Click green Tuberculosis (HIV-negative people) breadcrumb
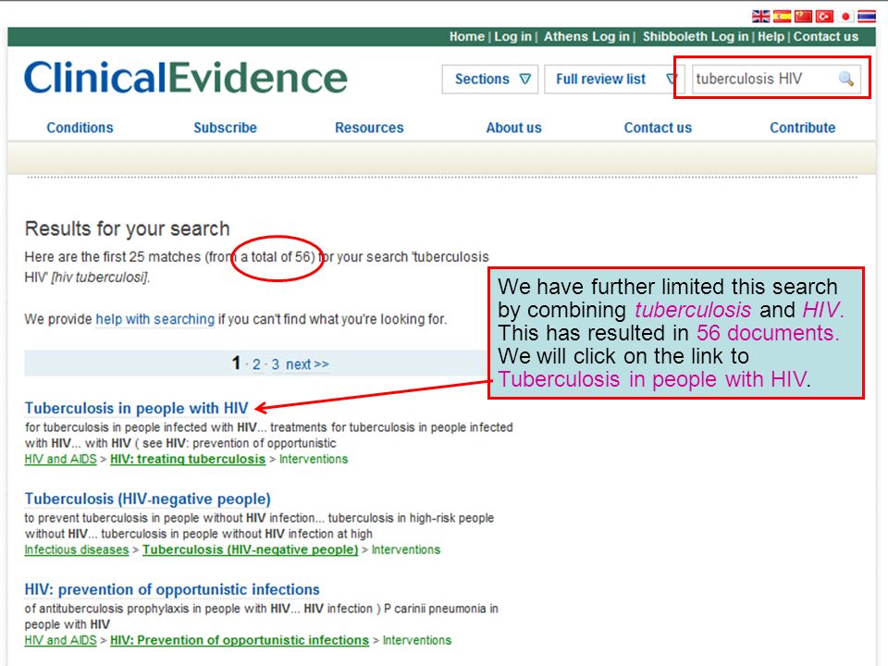This screenshot has height=666, width=888. pos(251,549)
